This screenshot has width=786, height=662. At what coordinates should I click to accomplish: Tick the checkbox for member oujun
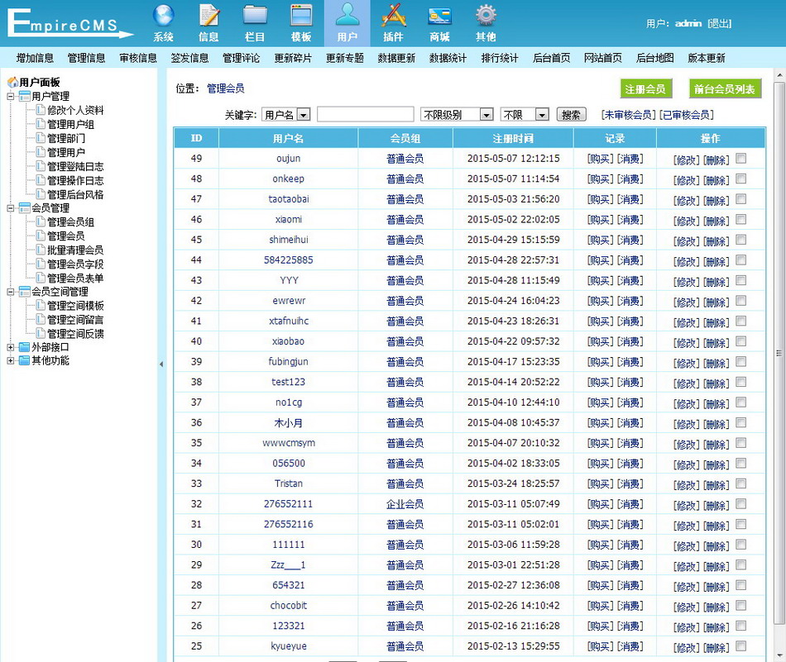[x=740, y=158]
